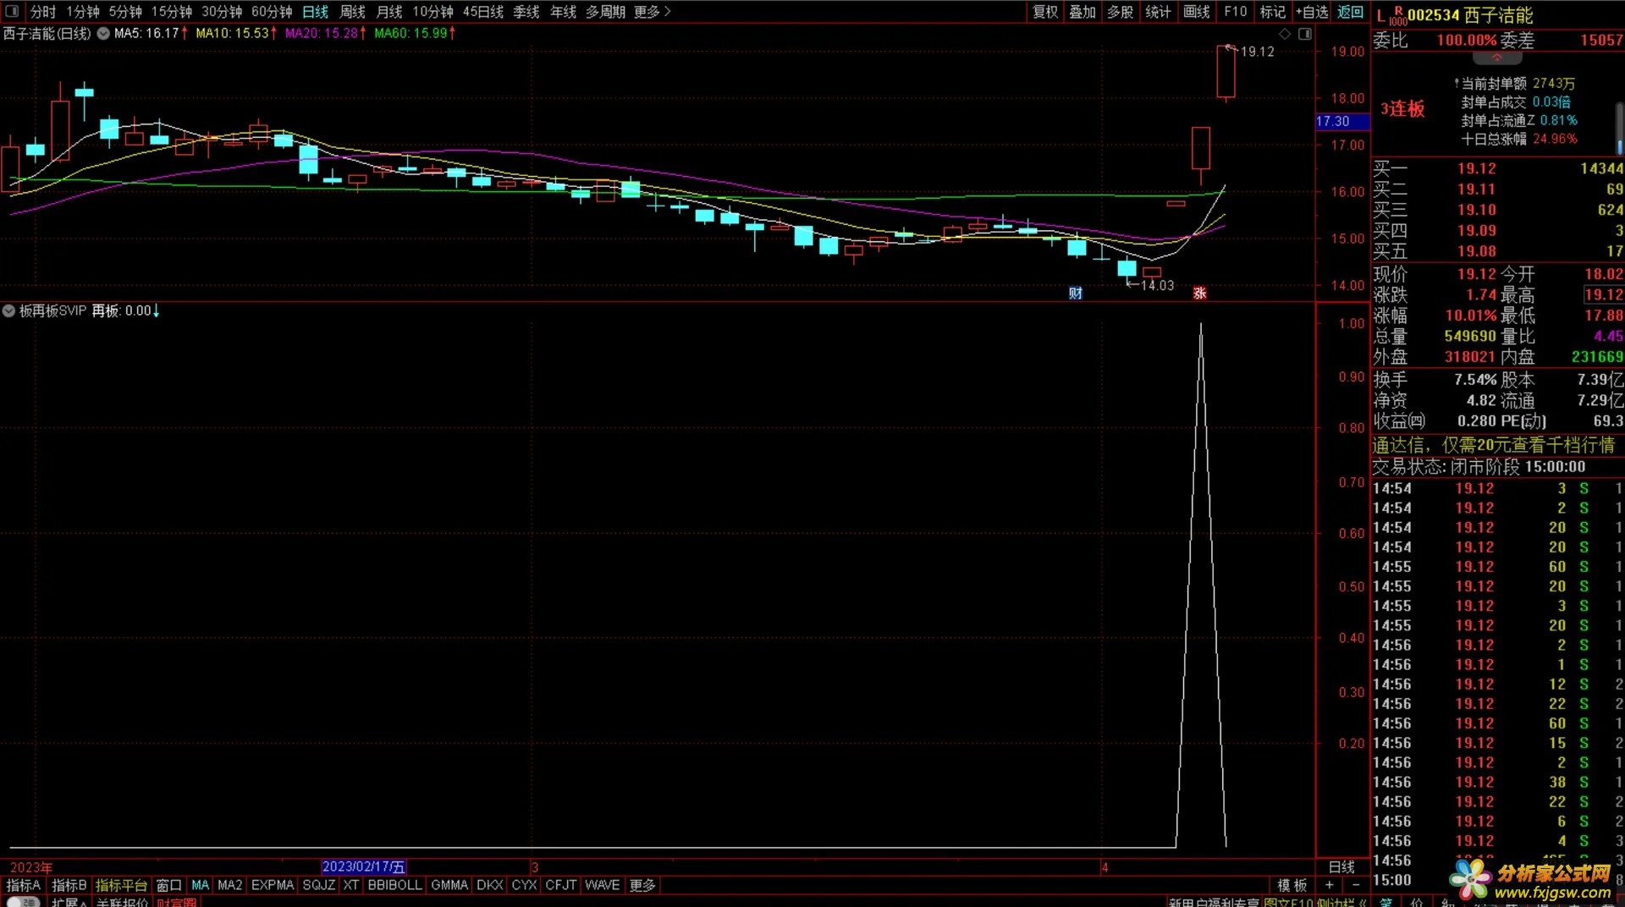Select the 30分钟 timeframe
1625x907 pixels.
222,12
